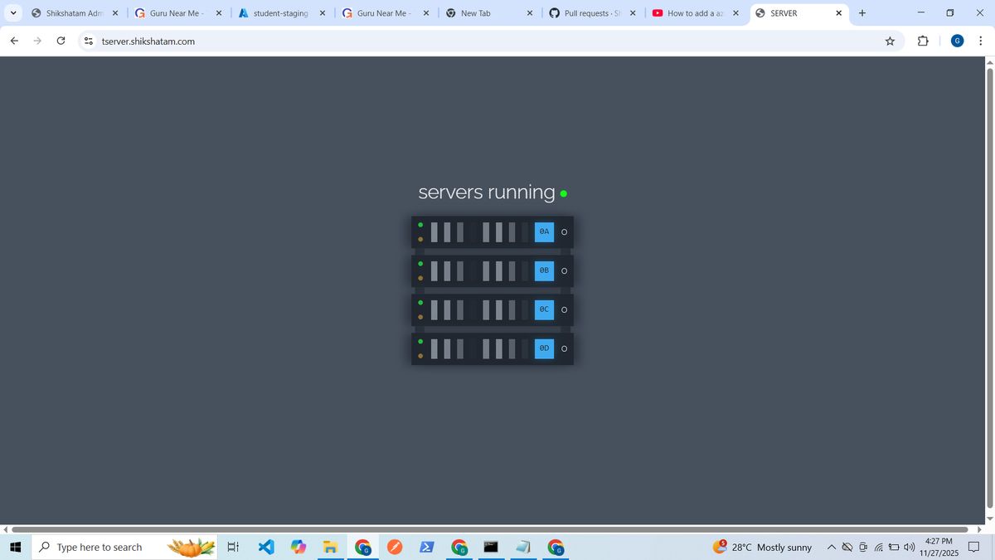Viewport: 995px width, 560px height.
Task: Open a new browser tab
Action: 862,13
